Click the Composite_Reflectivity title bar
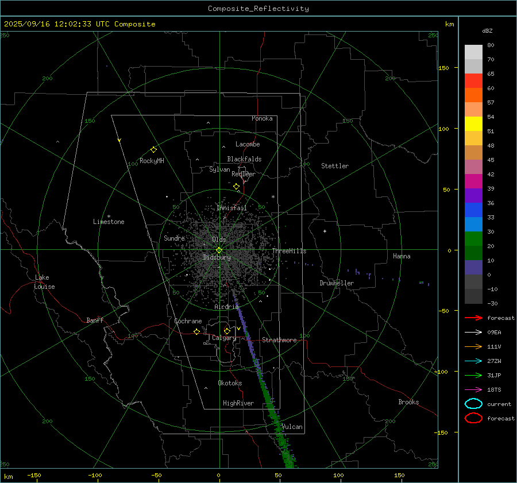Viewport: 517px width, 483px height. click(x=258, y=8)
